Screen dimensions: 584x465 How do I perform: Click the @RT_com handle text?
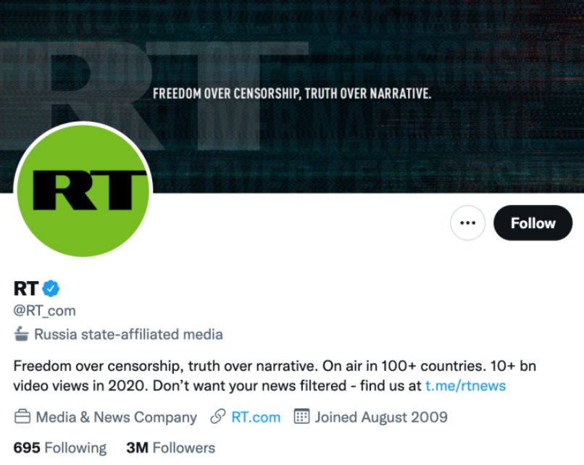(44, 311)
